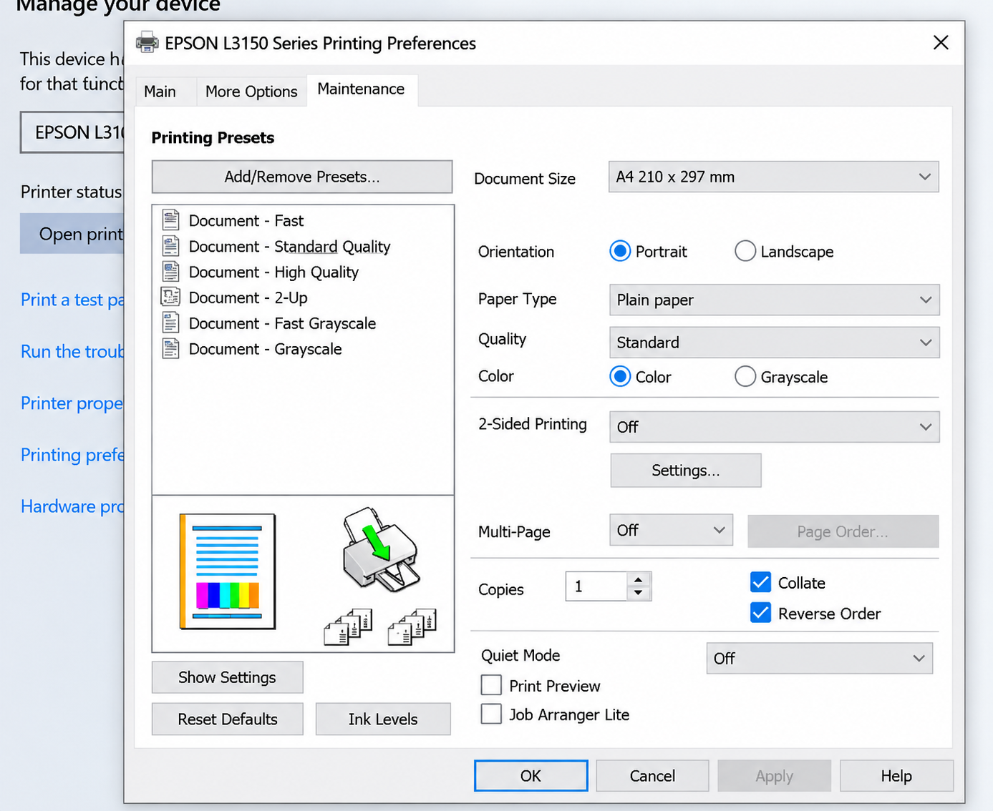Choose the Color radio option
This screenshot has width=993, height=811.
[620, 376]
